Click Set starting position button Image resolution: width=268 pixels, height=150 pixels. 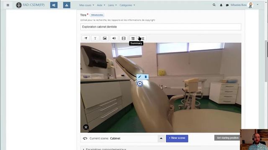(227, 138)
